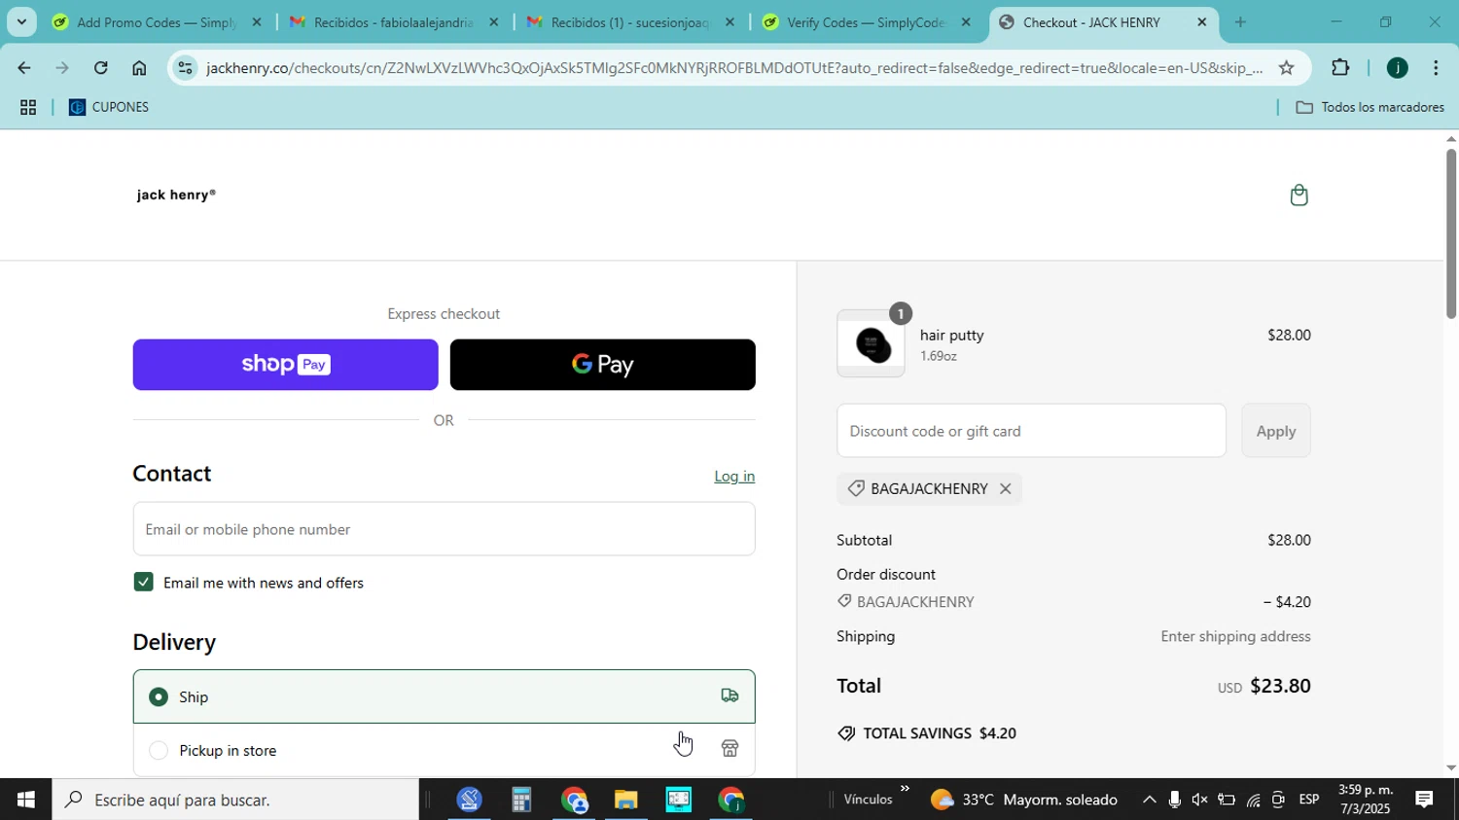This screenshot has width=1459, height=820.
Task: Click the jack henry logo
Action: 176,195
